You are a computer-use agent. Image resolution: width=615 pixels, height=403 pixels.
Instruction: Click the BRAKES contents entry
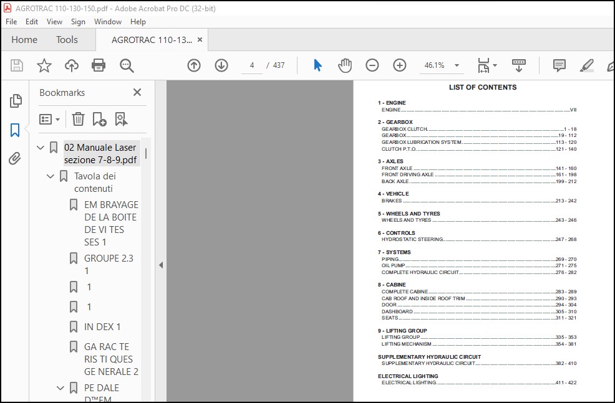click(x=479, y=201)
